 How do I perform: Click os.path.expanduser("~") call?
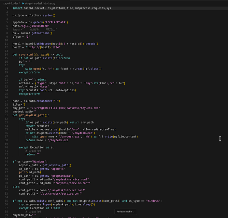point(42,101)
